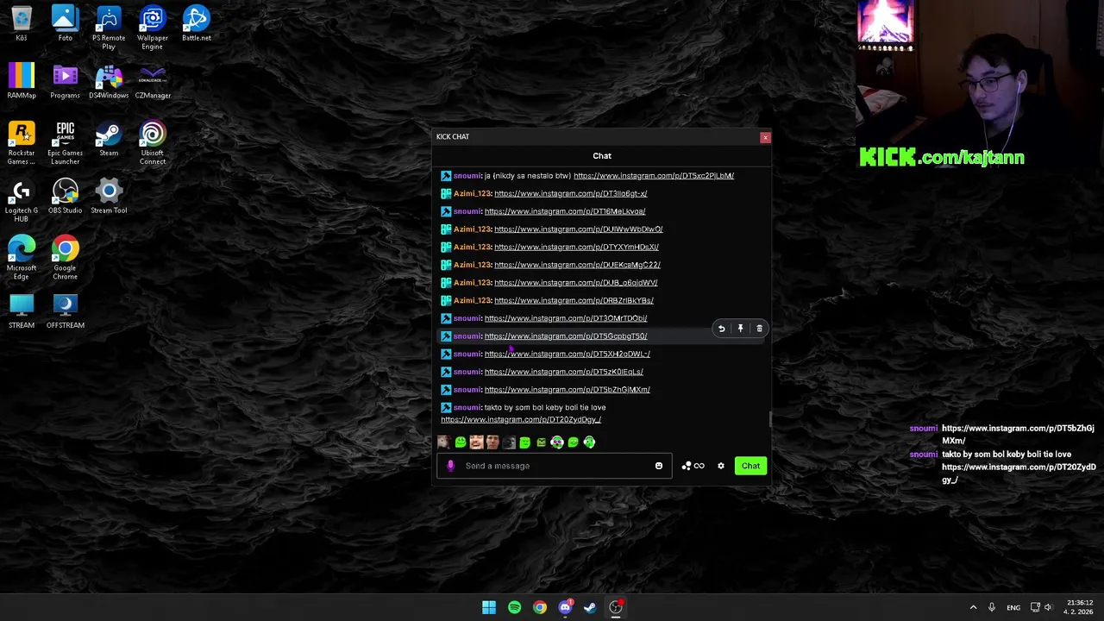Screen dimensions: 1104x621
Task: Open Microsoft Edge desktop shortcut
Action: [x=22, y=259]
